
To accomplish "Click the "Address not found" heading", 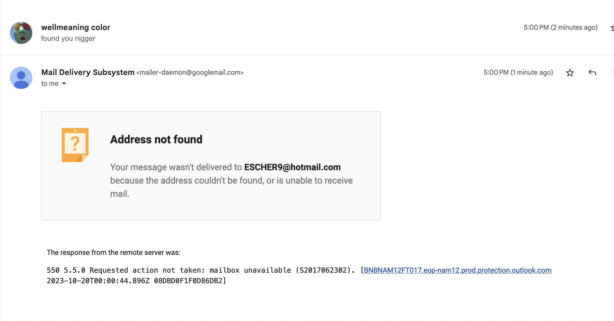I will [156, 139].
